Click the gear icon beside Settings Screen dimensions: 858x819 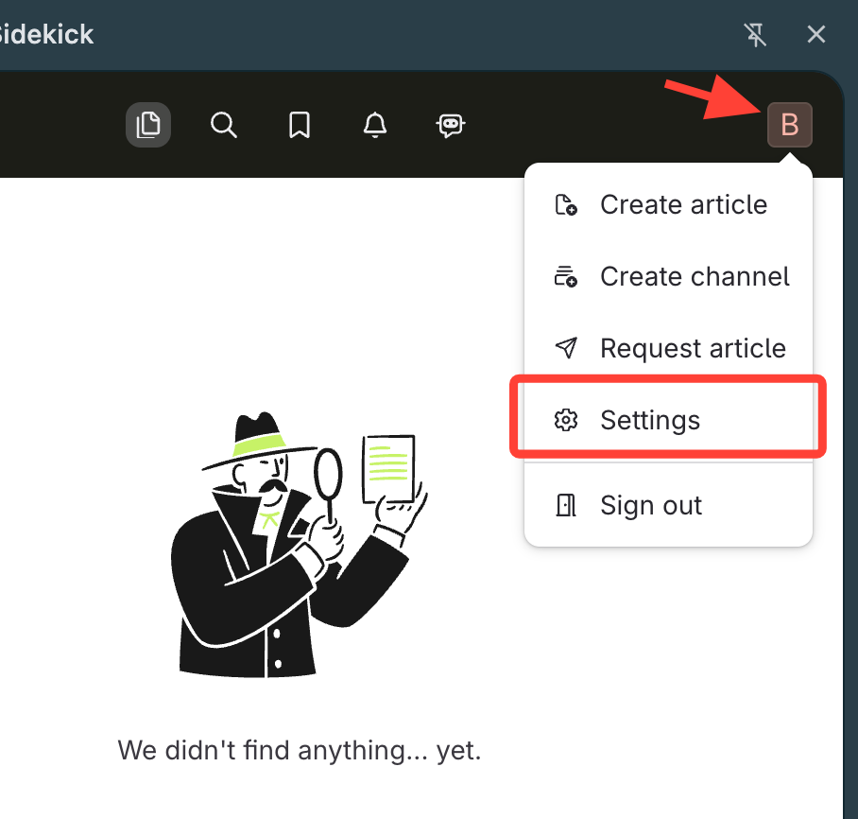[565, 421]
